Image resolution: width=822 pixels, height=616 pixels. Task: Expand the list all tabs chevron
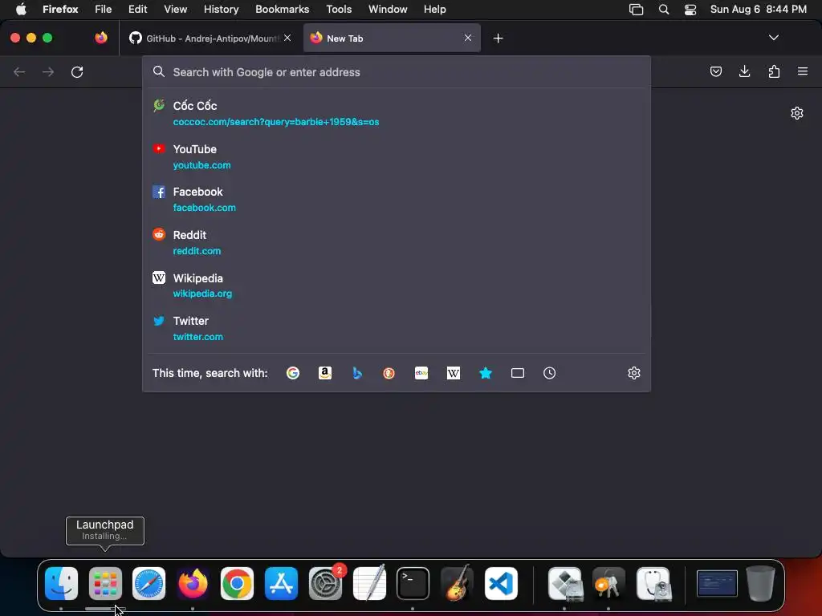[x=773, y=38]
